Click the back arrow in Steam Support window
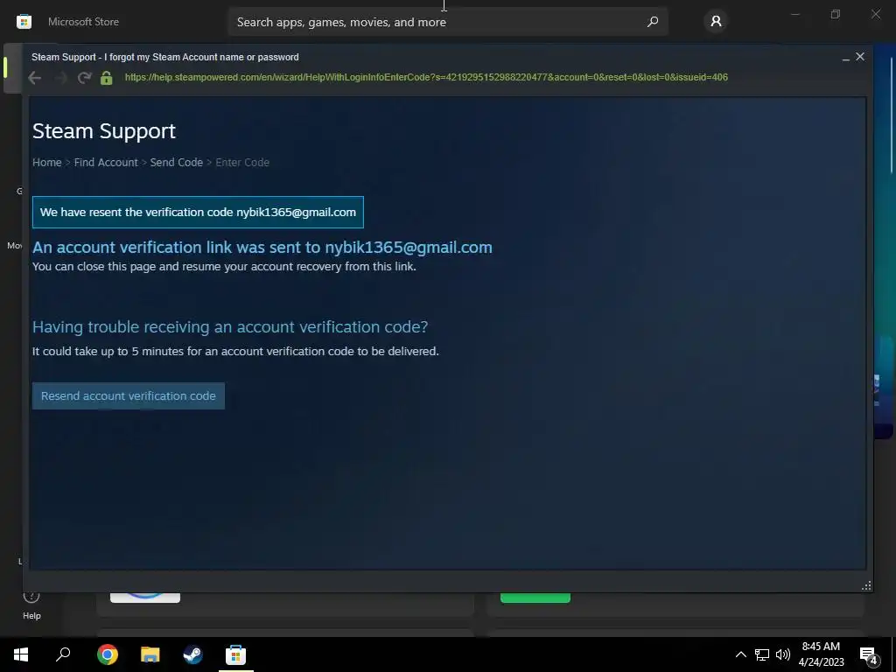 pos(34,78)
